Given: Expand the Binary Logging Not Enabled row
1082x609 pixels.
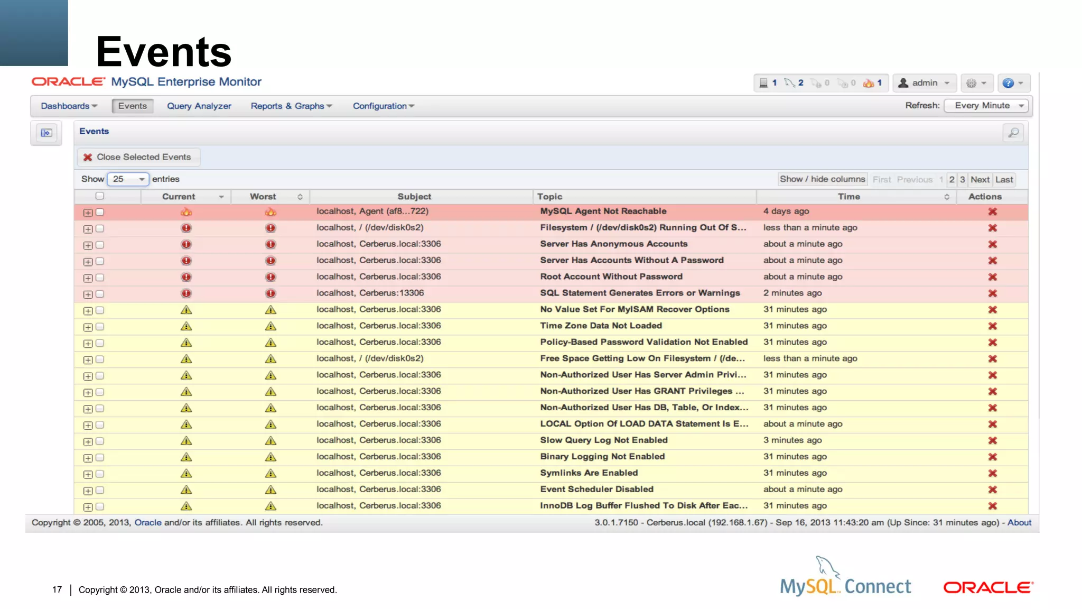Looking at the screenshot, I should [x=88, y=458].
